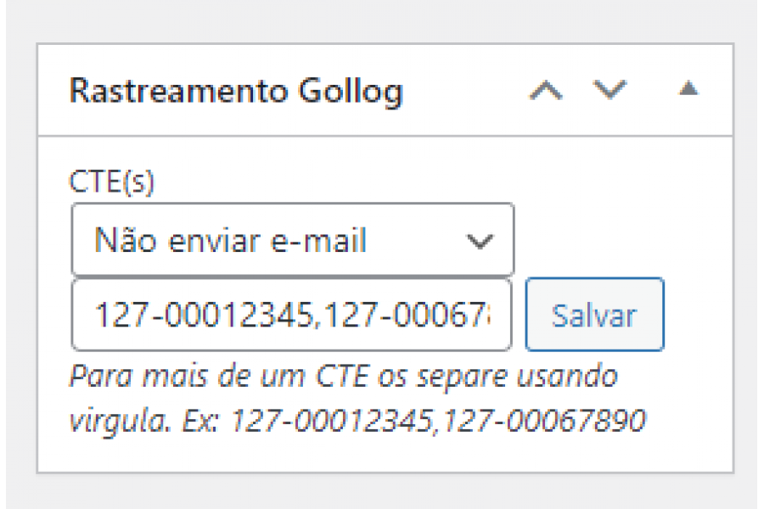Image resolution: width=764 pixels, height=509 pixels.
Task: Click the chevron arrow inside the e-mail select
Action: [480, 241]
